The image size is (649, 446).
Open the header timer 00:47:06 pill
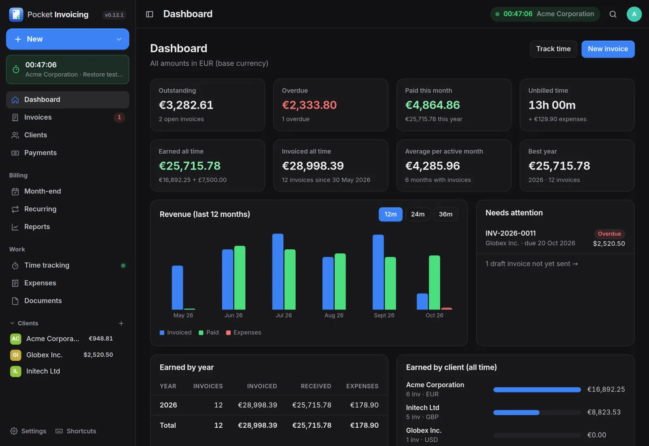(x=545, y=14)
